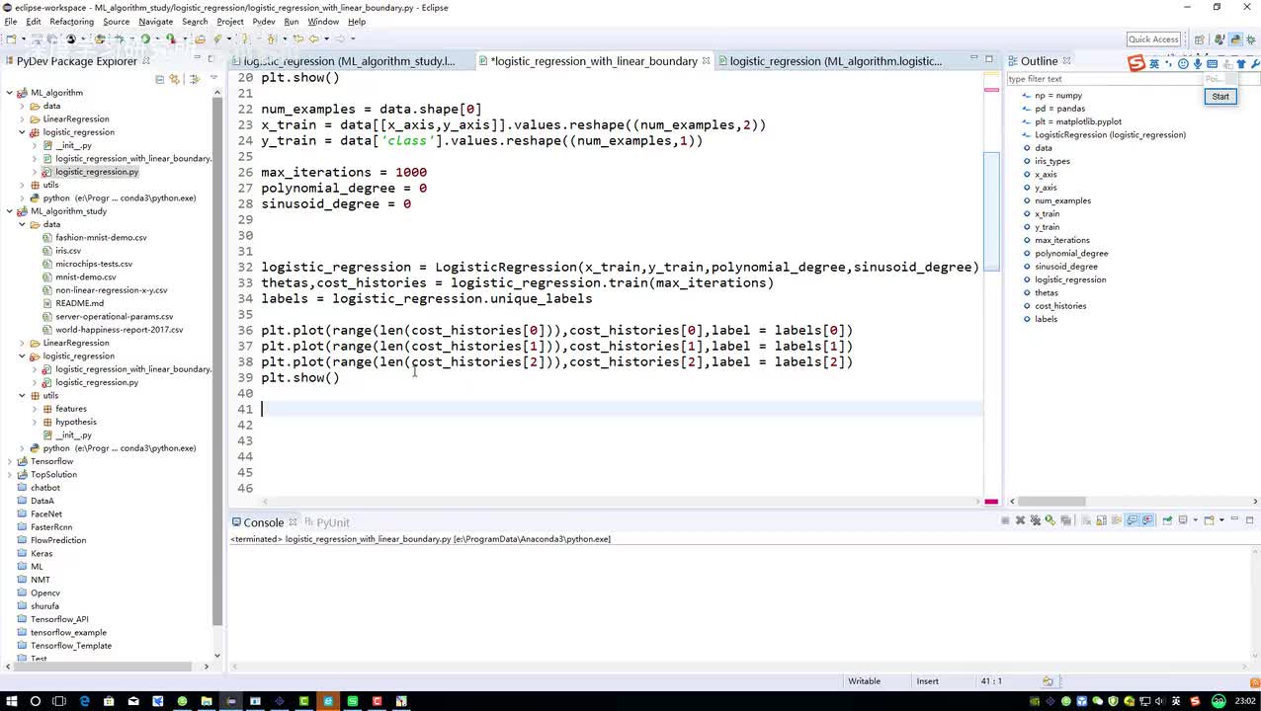Open the PyDev perspective icon
1261x711 pixels.
pos(1235,39)
